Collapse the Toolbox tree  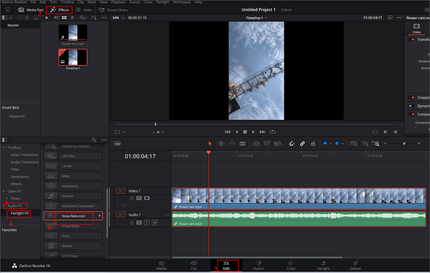tap(4, 148)
